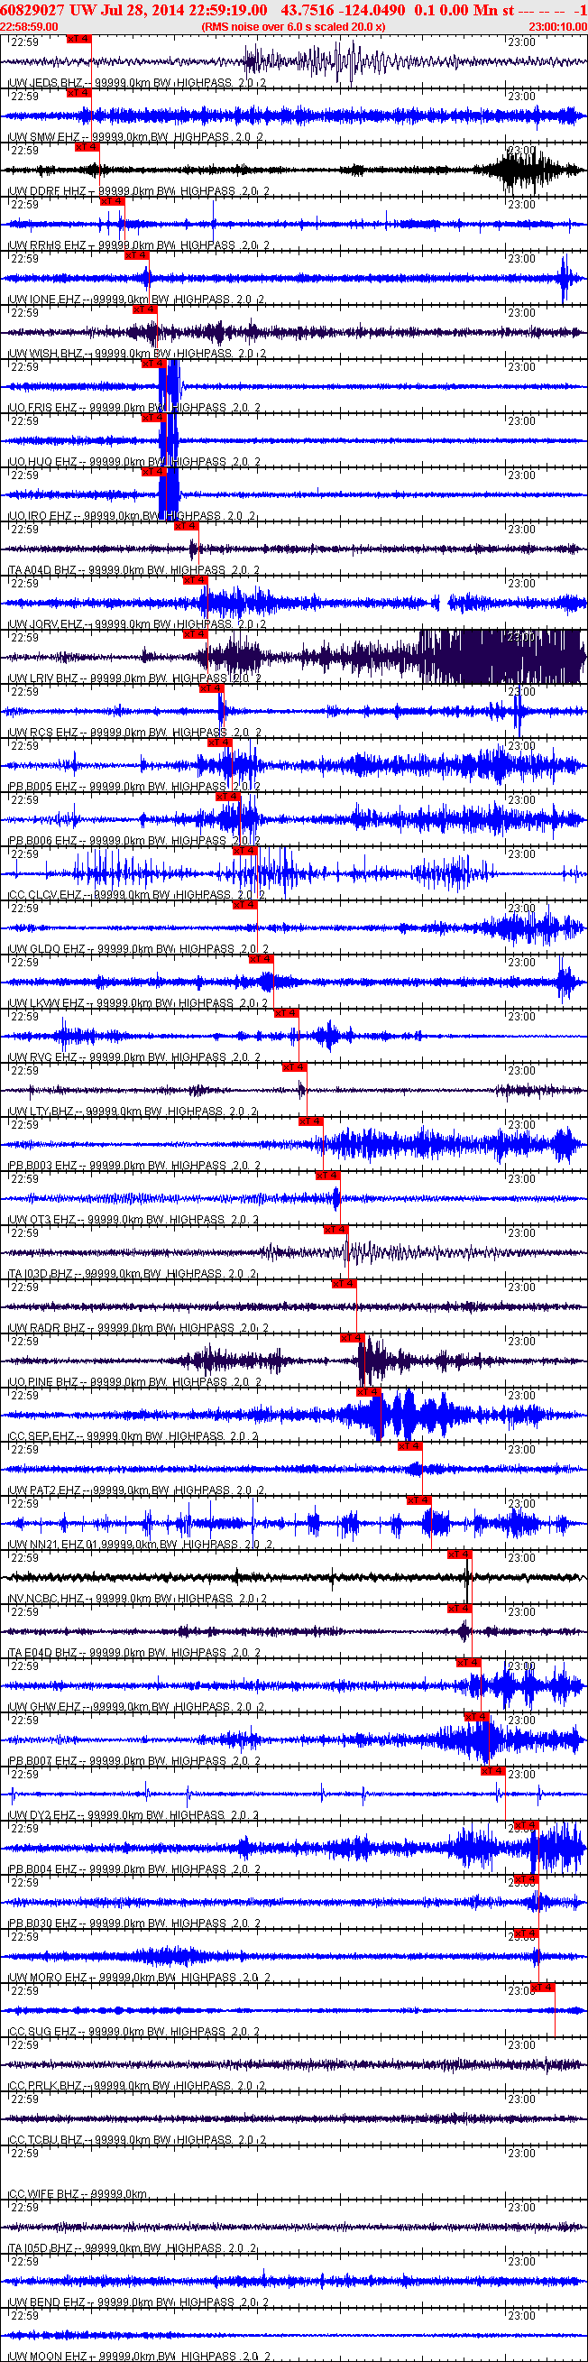
Task: Click the red pick marker on the CLCV trace
Action: [244, 850]
